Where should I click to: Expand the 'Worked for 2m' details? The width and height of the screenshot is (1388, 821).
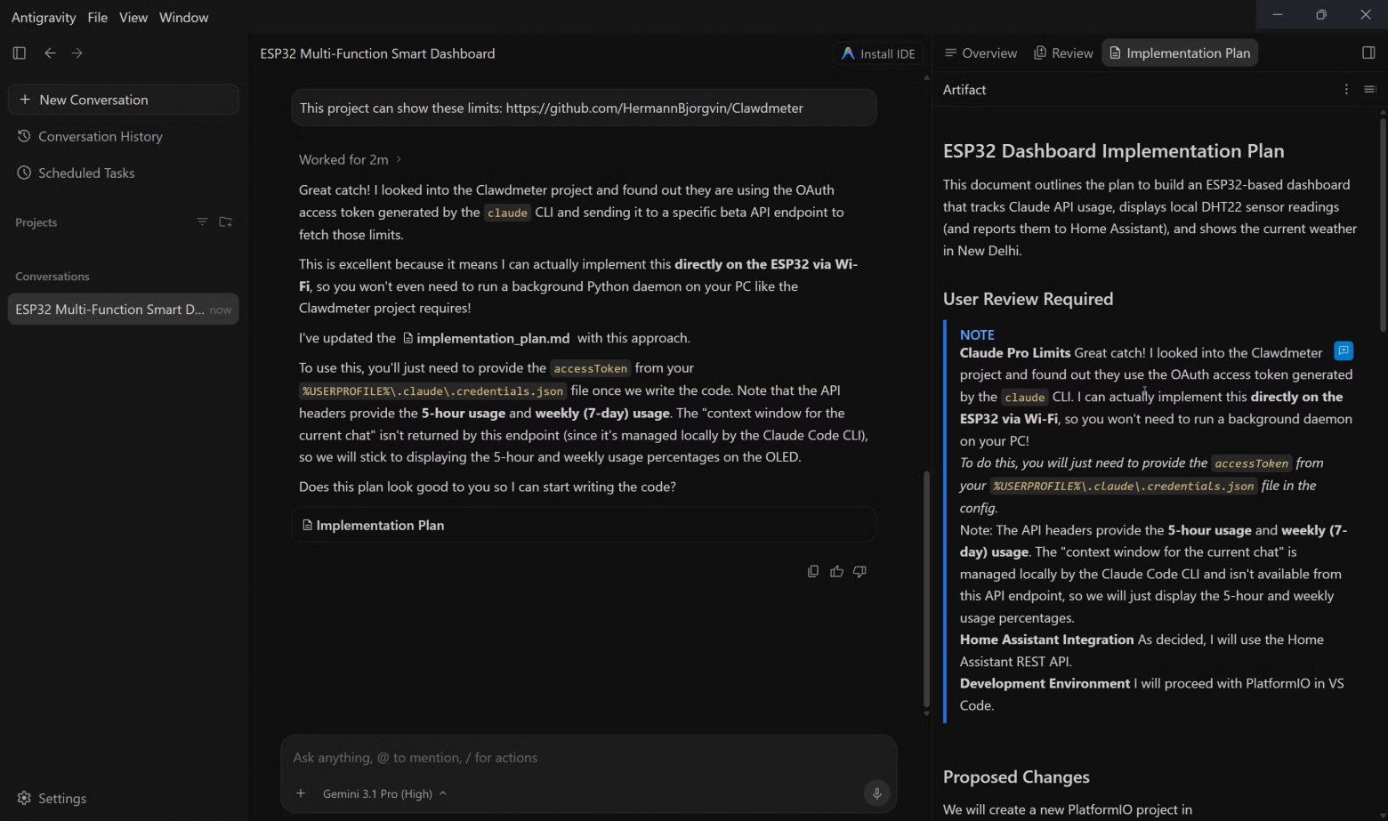click(351, 160)
